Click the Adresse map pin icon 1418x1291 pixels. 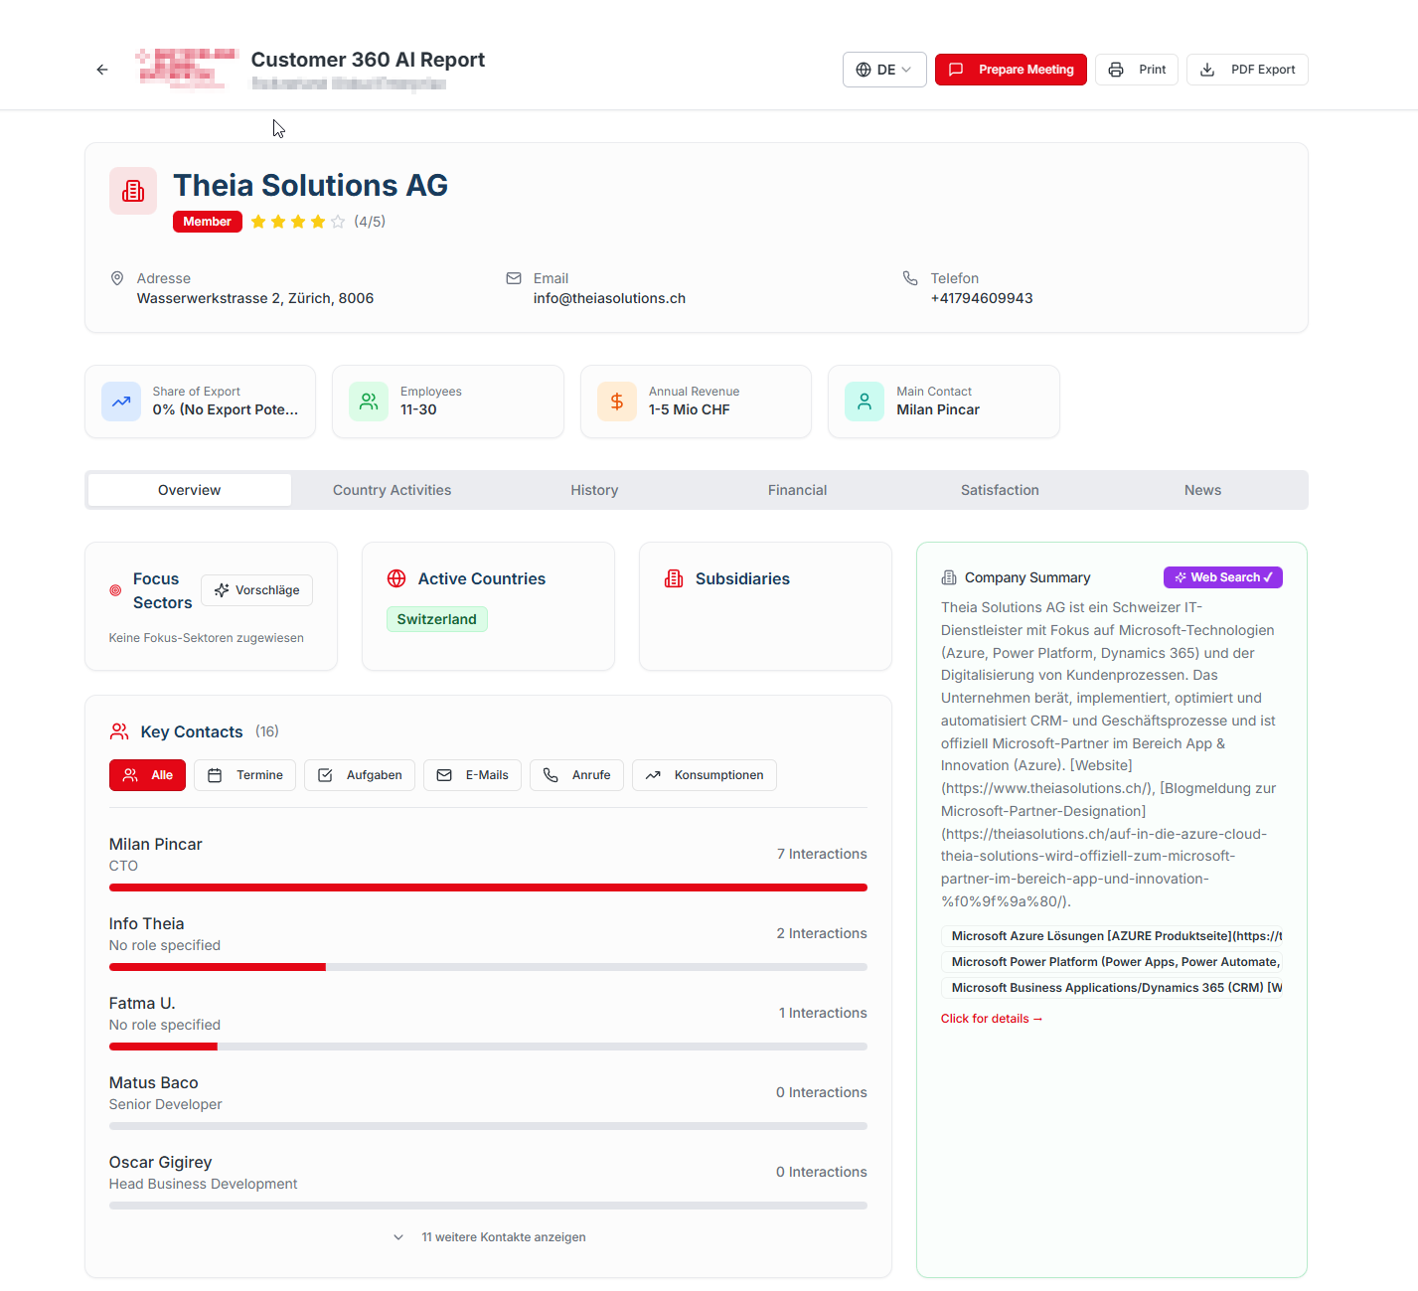117,278
